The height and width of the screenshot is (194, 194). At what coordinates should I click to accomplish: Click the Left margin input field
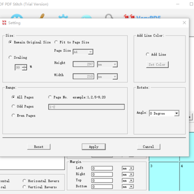pos(102,168)
